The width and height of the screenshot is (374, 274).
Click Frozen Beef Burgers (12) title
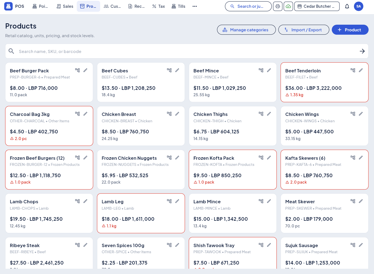[37, 158]
